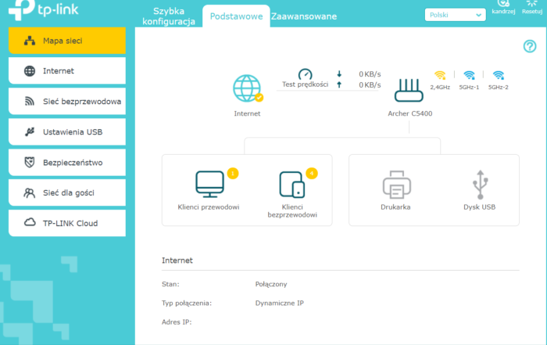Image resolution: width=547 pixels, height=345 pixels.
Task: Click the 2,4GHz Wi-Fi band icon
Action: tap(440, 76)
